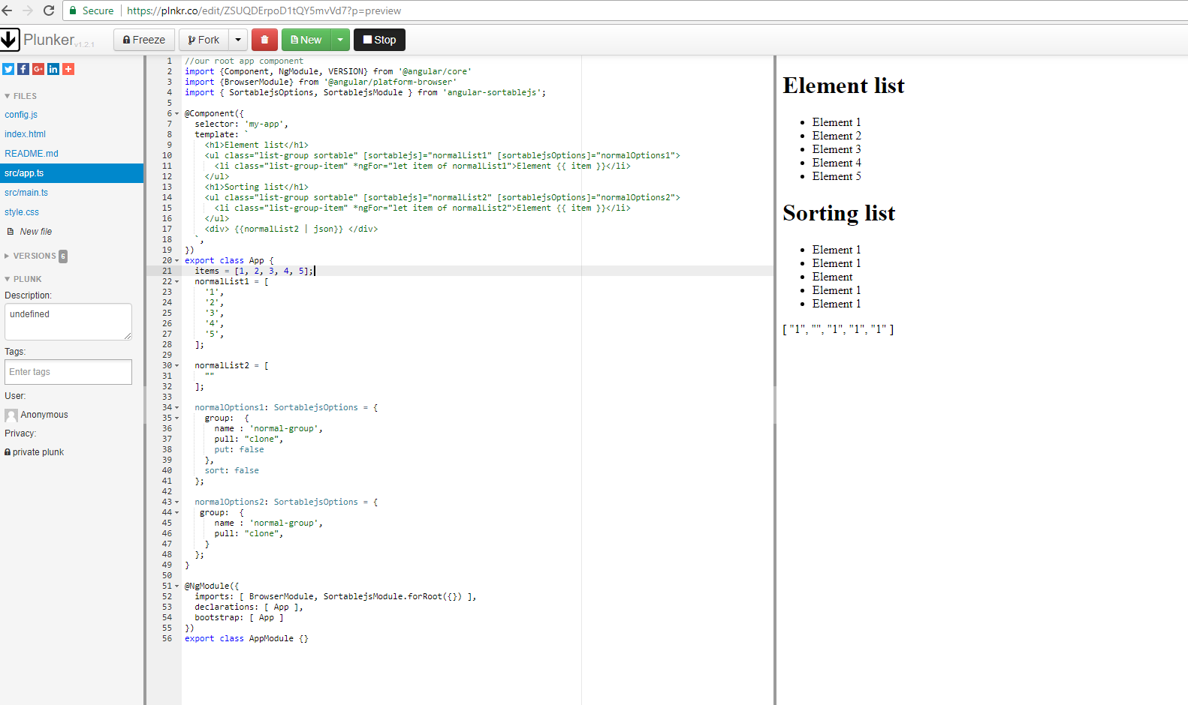Click New file link
Viewport: 1188px width, 705px height.
click(x=36, y=232)
